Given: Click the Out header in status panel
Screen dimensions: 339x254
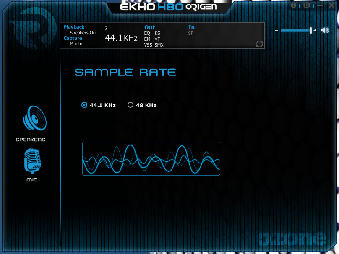Looking at the screenshot, I should coord(150,27).
